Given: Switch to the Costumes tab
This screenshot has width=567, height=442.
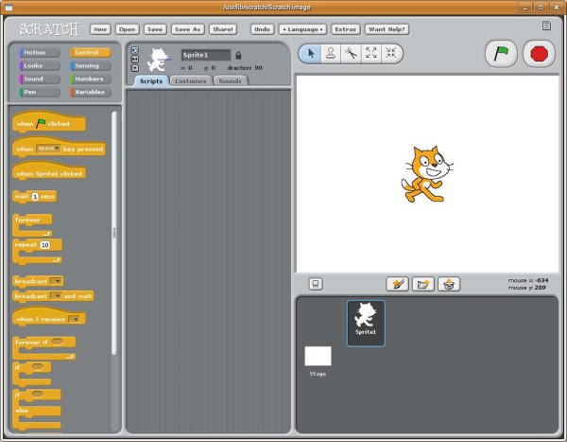Looking at the screenshot, I should (191, 81).
